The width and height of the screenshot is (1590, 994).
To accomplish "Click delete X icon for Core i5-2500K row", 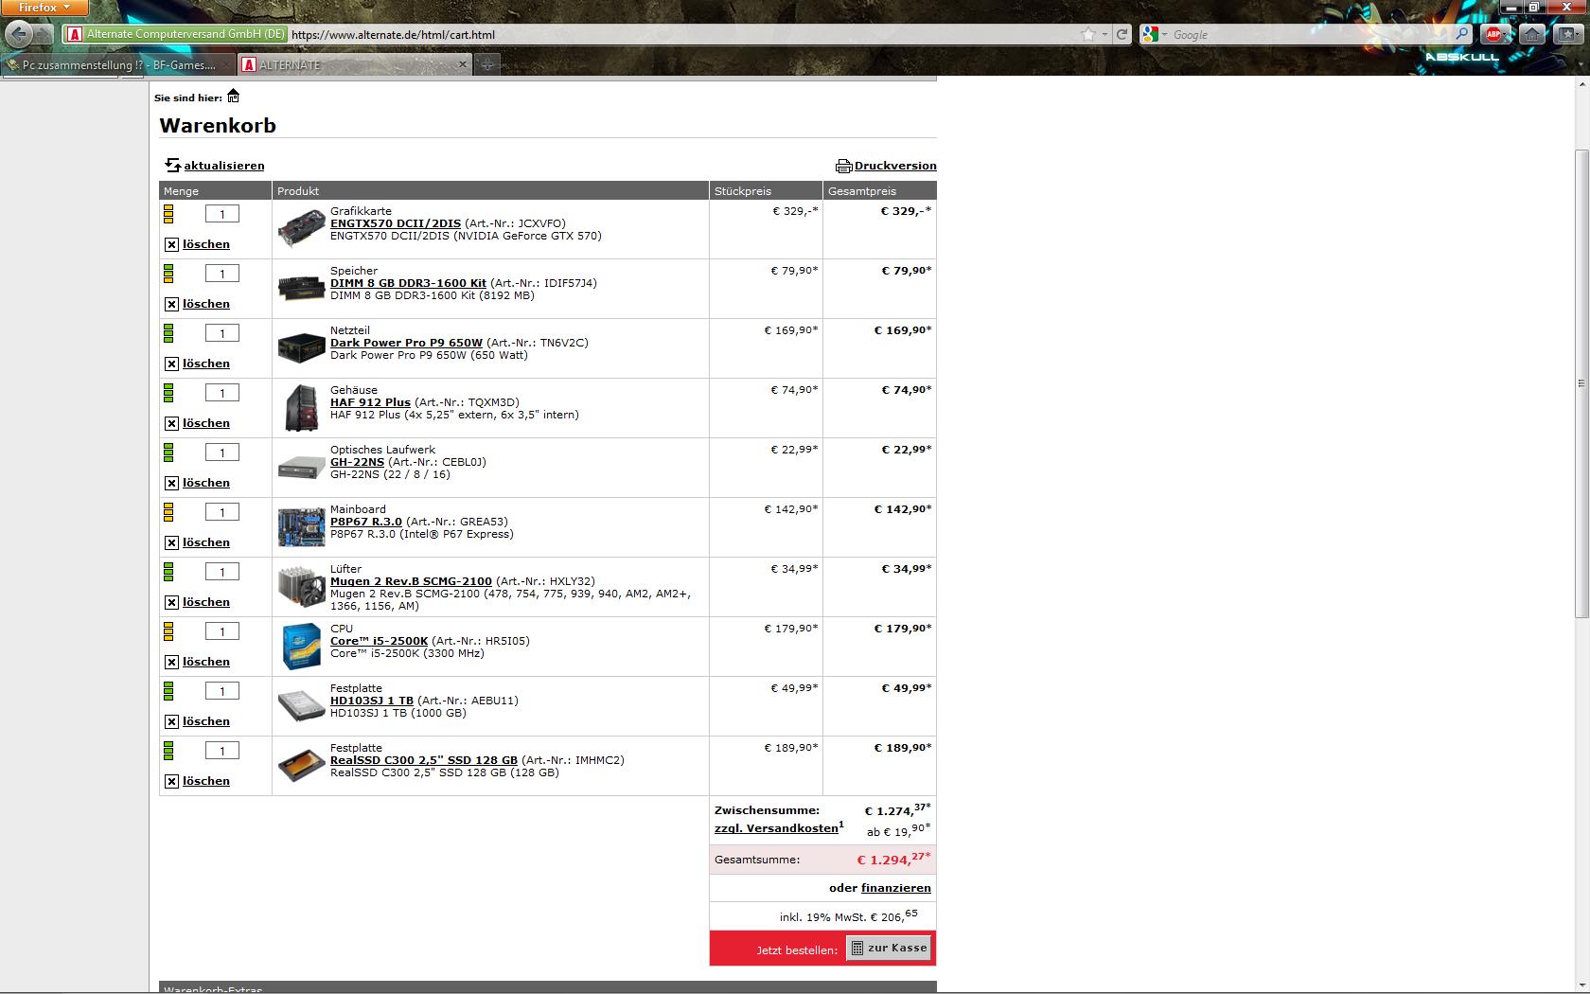I will tap(171, 662).
